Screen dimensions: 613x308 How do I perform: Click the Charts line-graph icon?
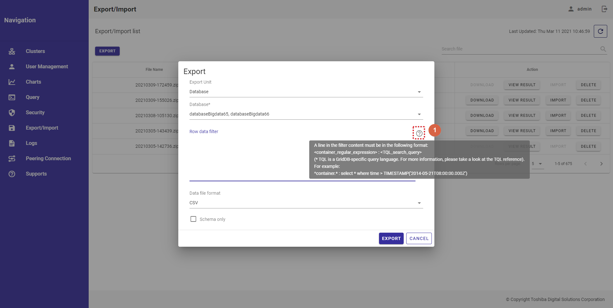(12, 82)
